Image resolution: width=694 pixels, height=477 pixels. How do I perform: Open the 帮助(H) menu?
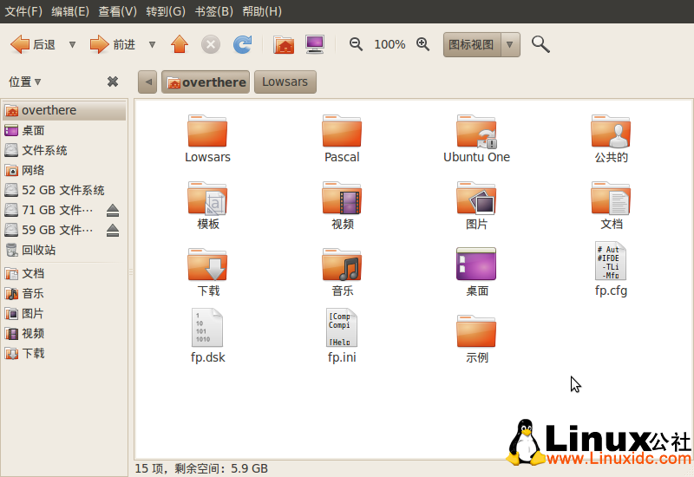click(x=262, y=11)
